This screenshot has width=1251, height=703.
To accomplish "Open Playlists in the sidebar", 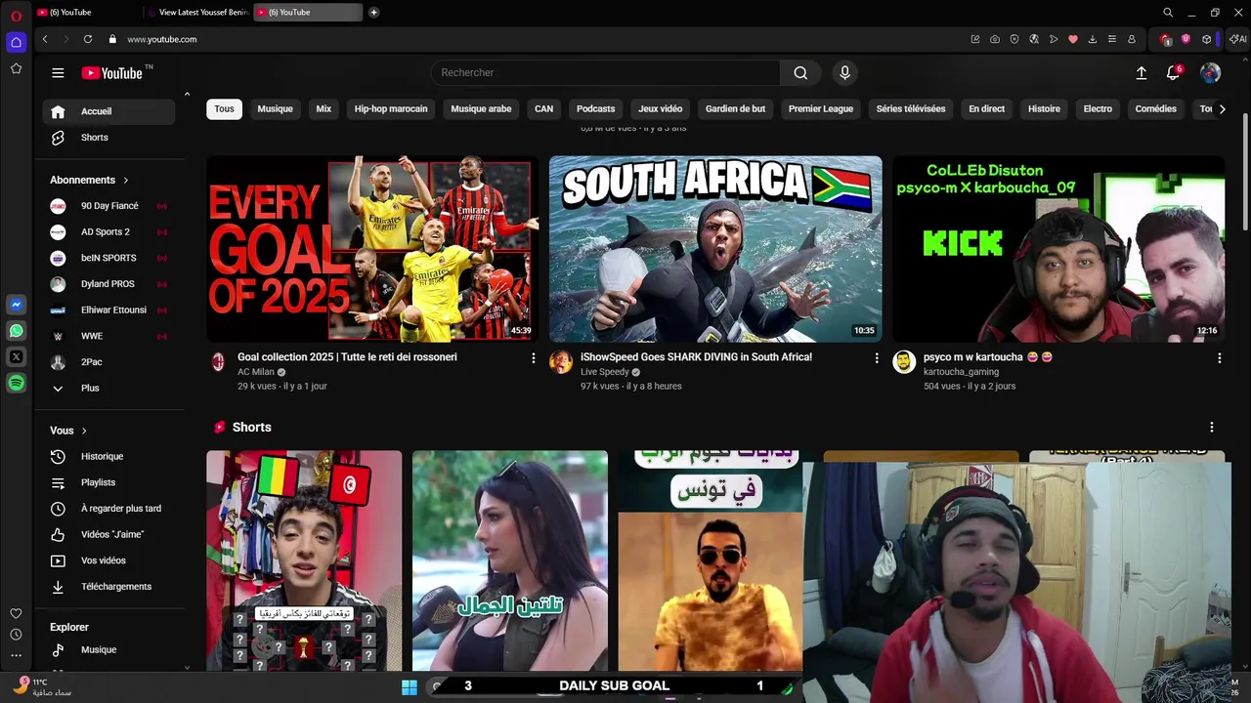I will coord(108,482).
